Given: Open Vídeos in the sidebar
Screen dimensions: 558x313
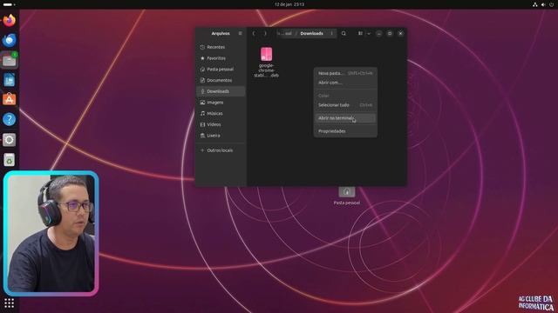Looking at the screenshot, I should [x=221, y=124].
